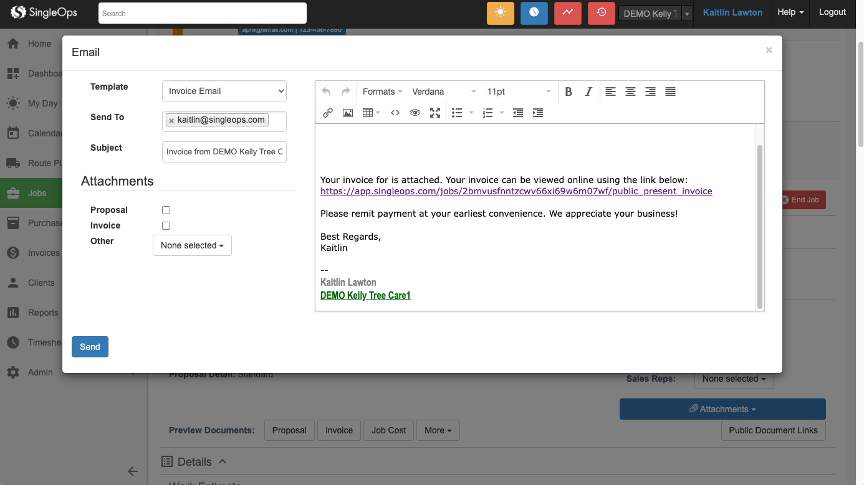The height and width of the screenshot is (485, 864).
Task: Click the yellow sun icon button
Action: pyautogui.click(x=500, y=13)
